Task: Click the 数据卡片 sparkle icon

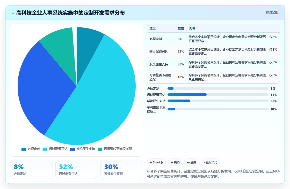Action: tap(204, 162)
